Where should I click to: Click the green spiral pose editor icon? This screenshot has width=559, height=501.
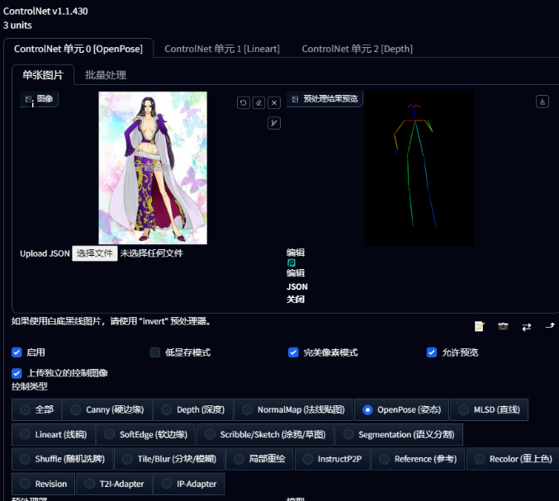pyautogui.click(x=291, y=263)
